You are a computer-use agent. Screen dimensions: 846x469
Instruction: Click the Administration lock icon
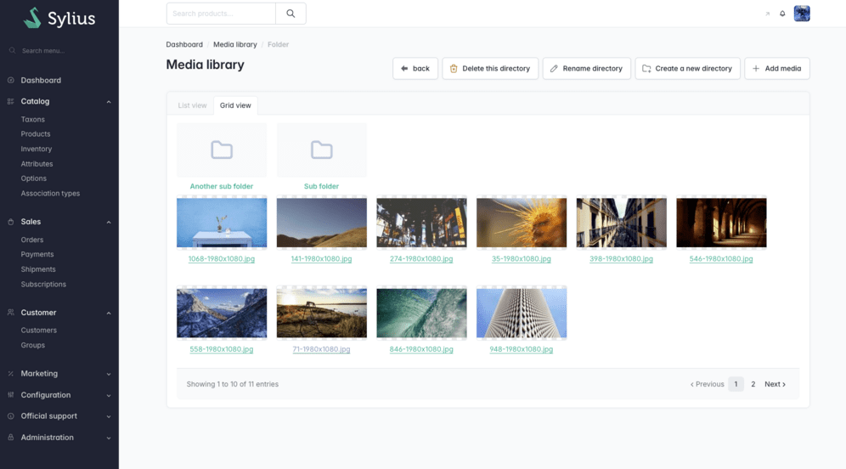pos(11,438)
